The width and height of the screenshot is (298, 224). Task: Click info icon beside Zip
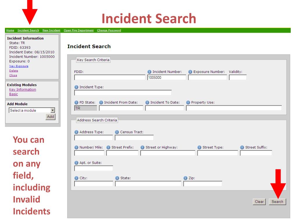pyautogui.click(x=185, y=178)
